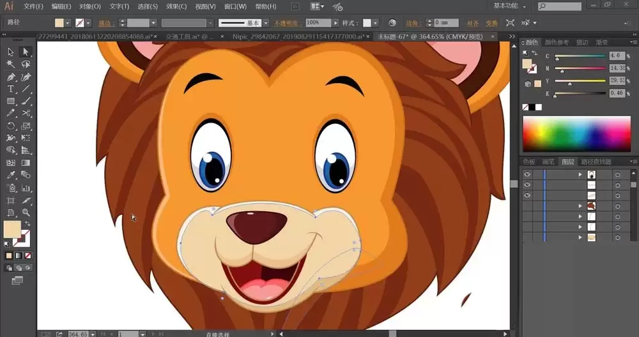This screenshot has width=639, height=337.
Task: Toggle visibility of the third layer row
Action: click(x=527, y=195)
